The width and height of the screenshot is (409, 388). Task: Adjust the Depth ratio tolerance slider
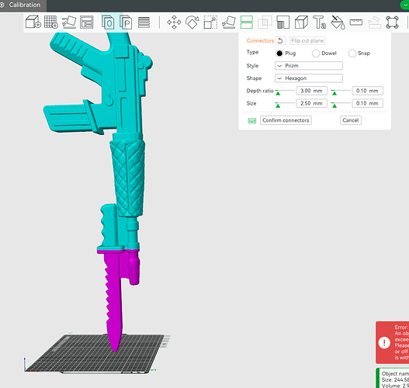341,92
